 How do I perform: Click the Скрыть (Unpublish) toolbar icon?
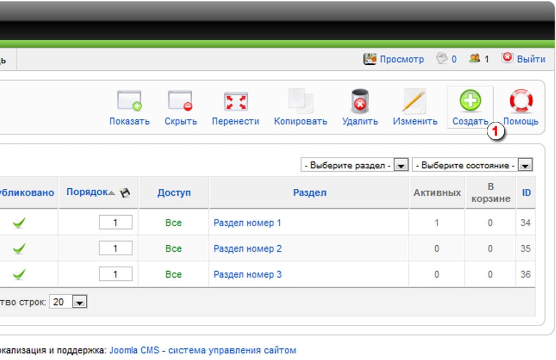tap(180, 102)
